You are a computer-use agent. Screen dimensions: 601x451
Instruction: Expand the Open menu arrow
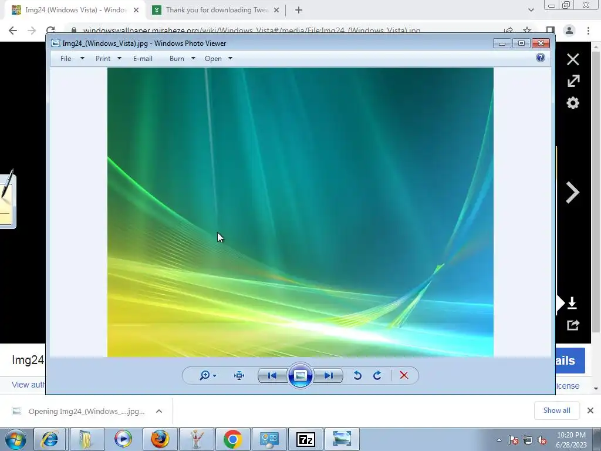click(230, 59)
